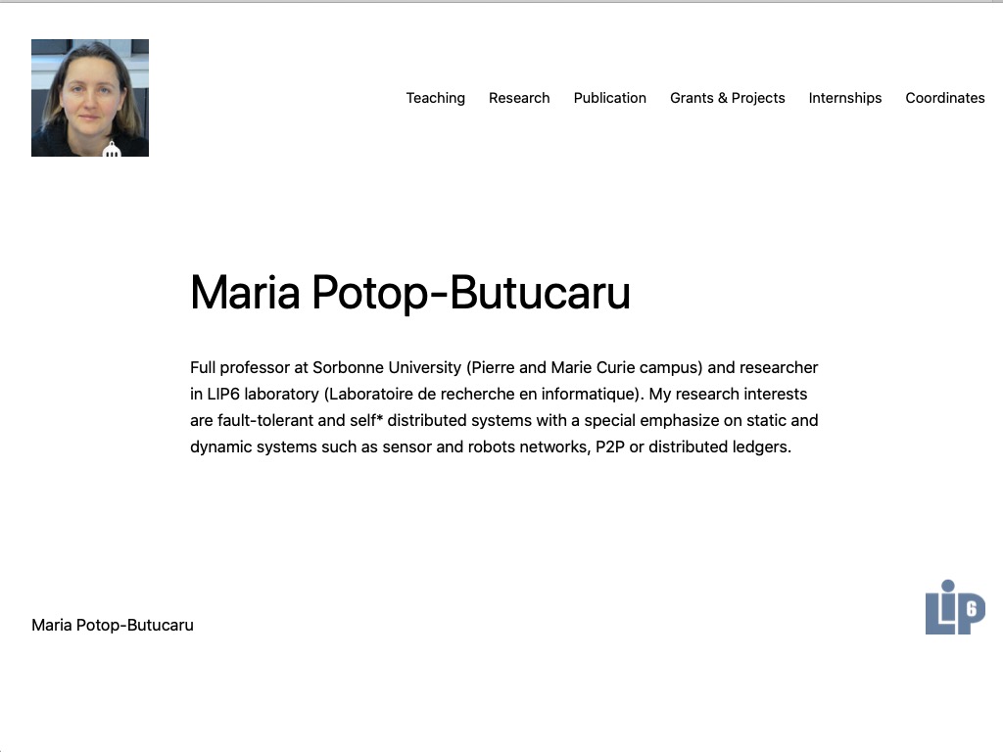Click the LIP6 laboratory logo
This screenshot has height=752, width=1003.
(x=955, y=609)
